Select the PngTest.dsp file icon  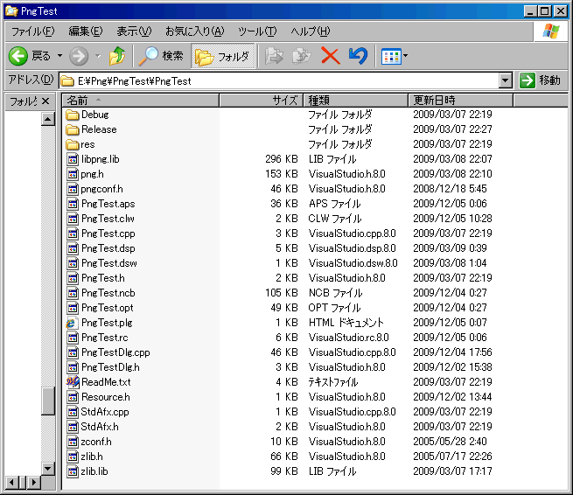point(73,248)
